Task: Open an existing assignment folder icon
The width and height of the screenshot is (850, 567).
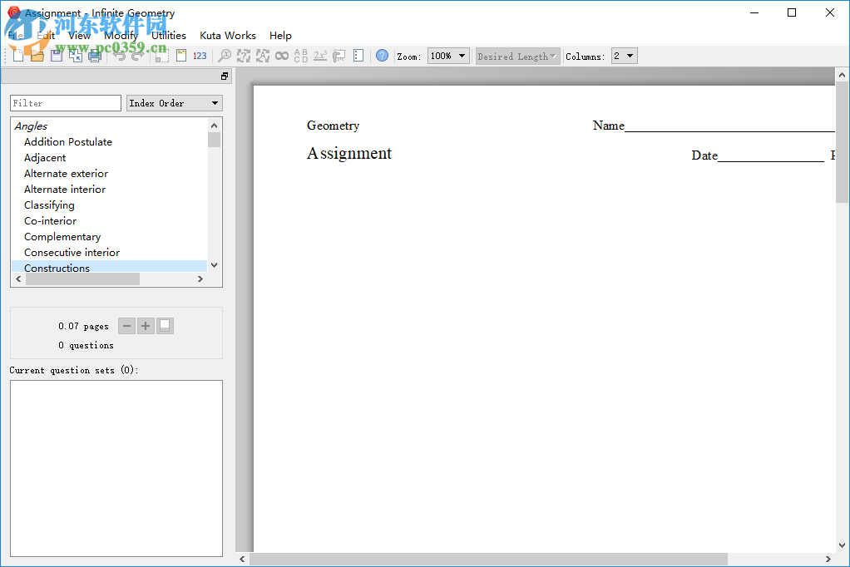Action: coord(37,56)
